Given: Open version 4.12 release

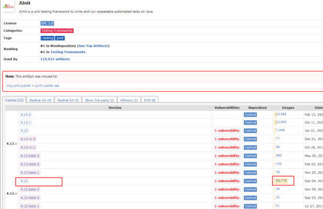Looking at the screenshot, I should point(24,181).
